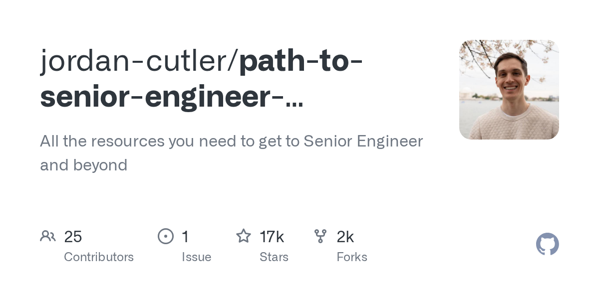Viewport: 599px width, 299px height.
Task: Click the Issue circle-dot icon
Action: (x=166, y=236)
